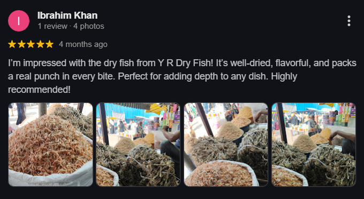The image size is (364, 199).
Task: Open third photo with shrimp sack in foreground
Action: (226, 145)
